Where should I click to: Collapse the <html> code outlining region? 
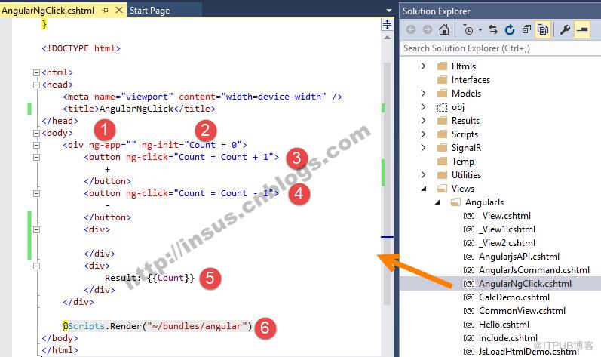click(36, 72)
